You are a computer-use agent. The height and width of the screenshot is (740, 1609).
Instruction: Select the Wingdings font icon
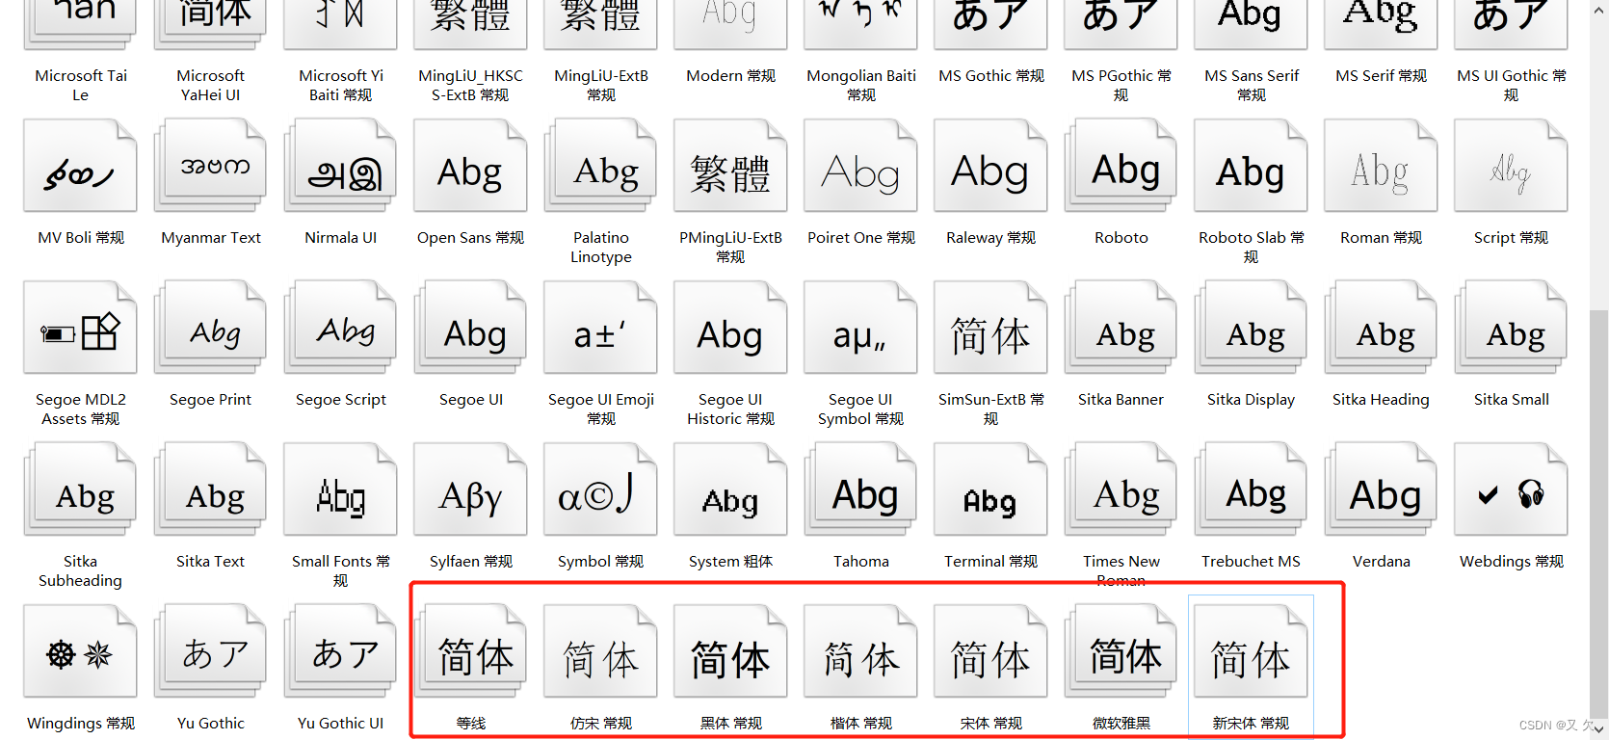(80, 650)
